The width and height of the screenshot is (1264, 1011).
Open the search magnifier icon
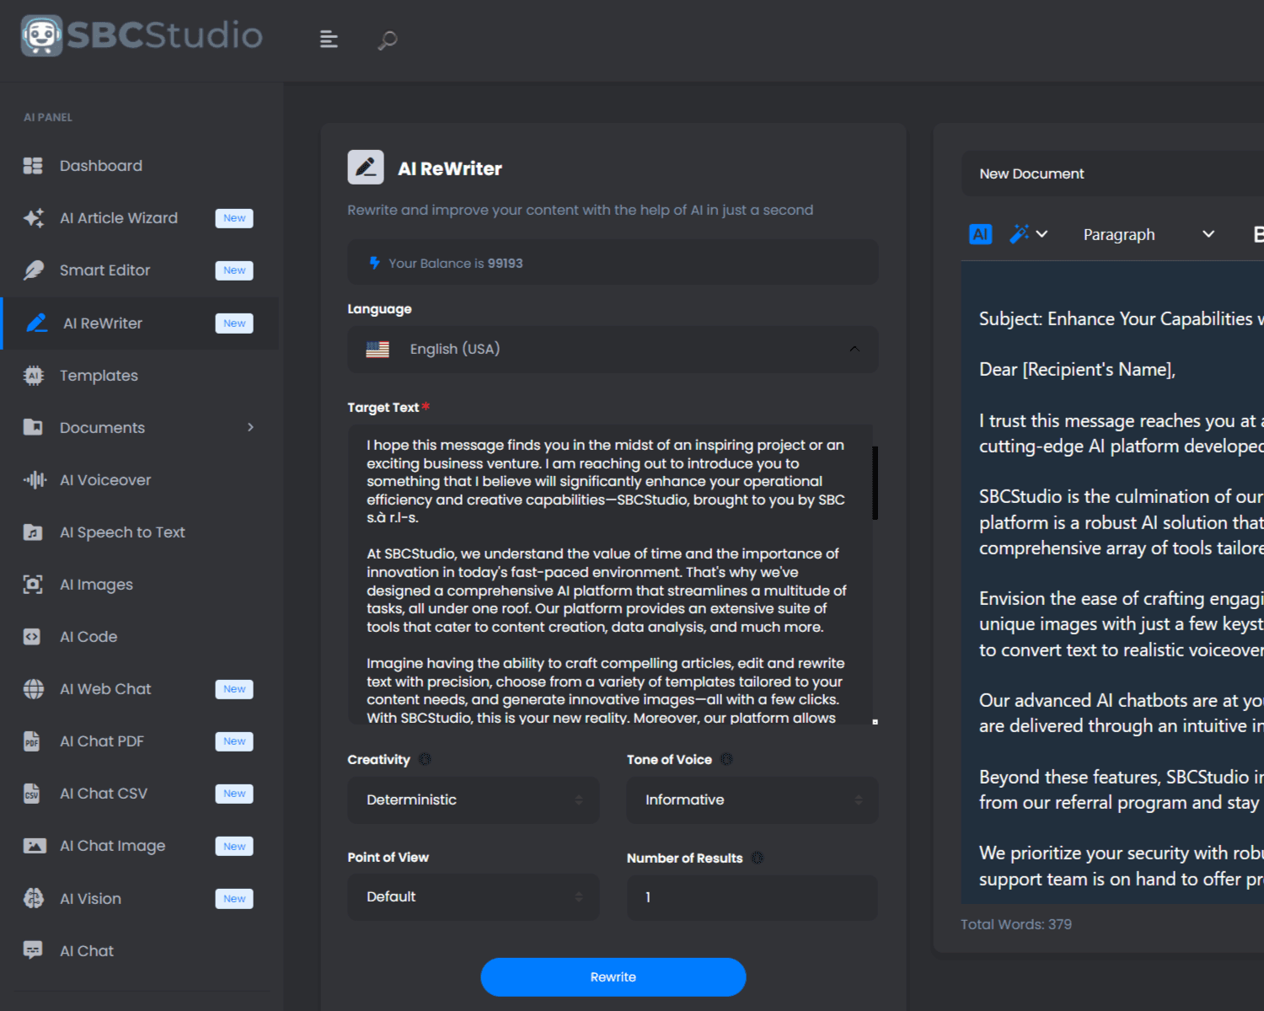(388, 40)
